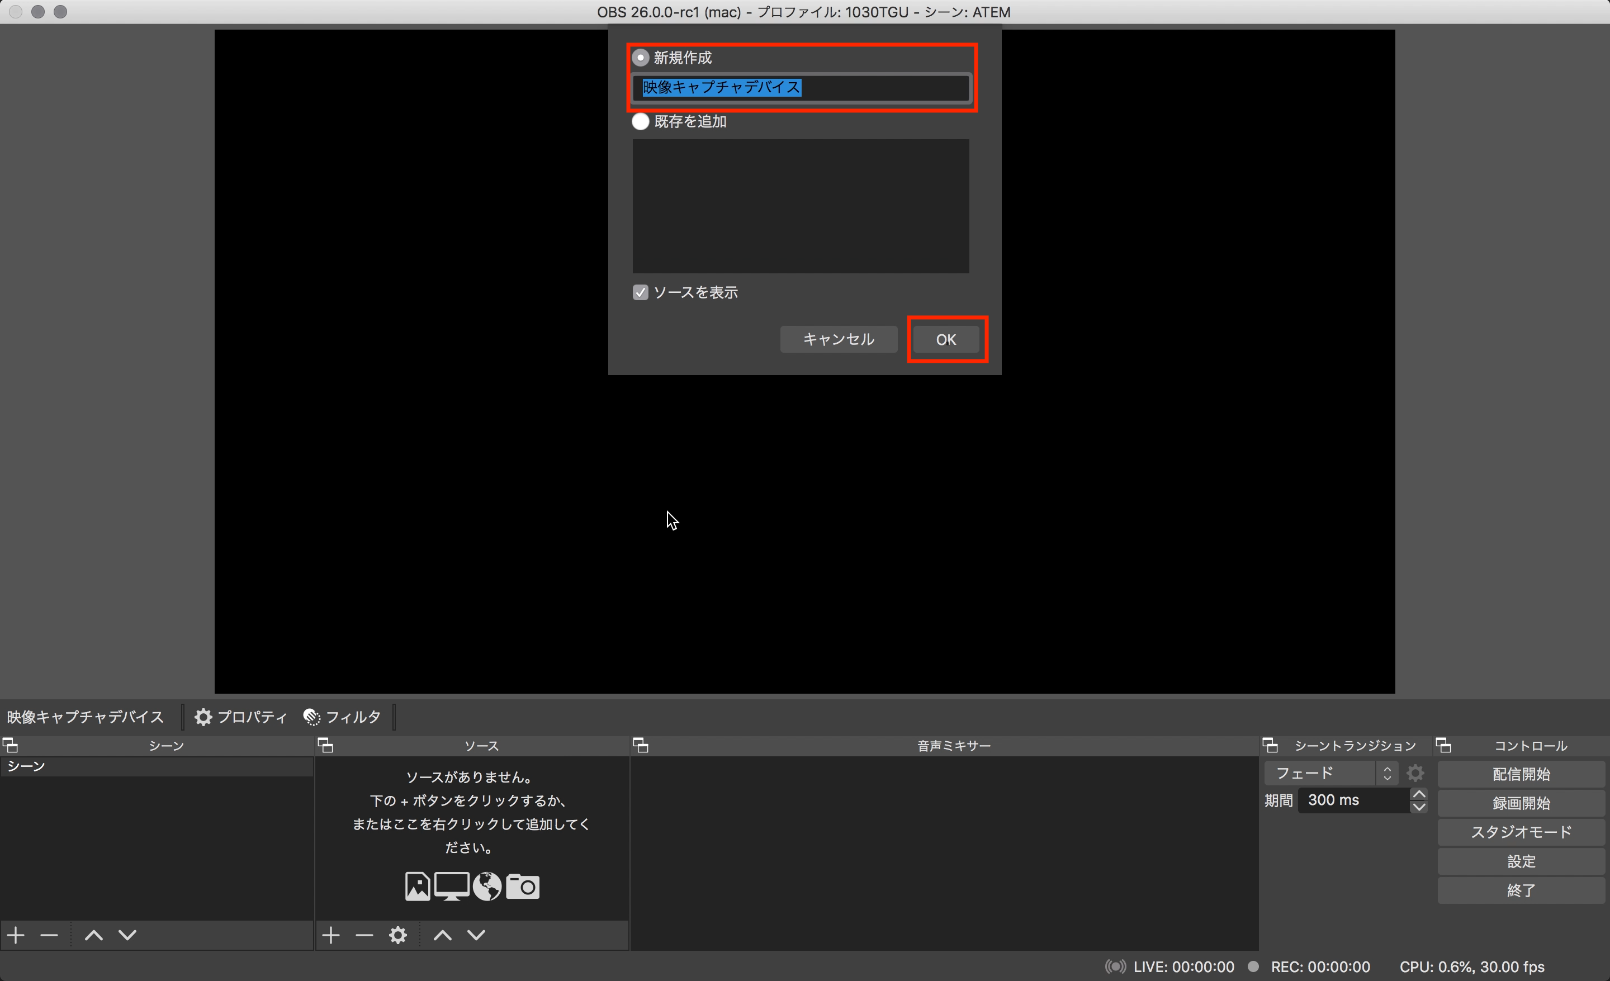
Task: Toggle the ソースを表示 checkbox
Action: pos(640,292)
